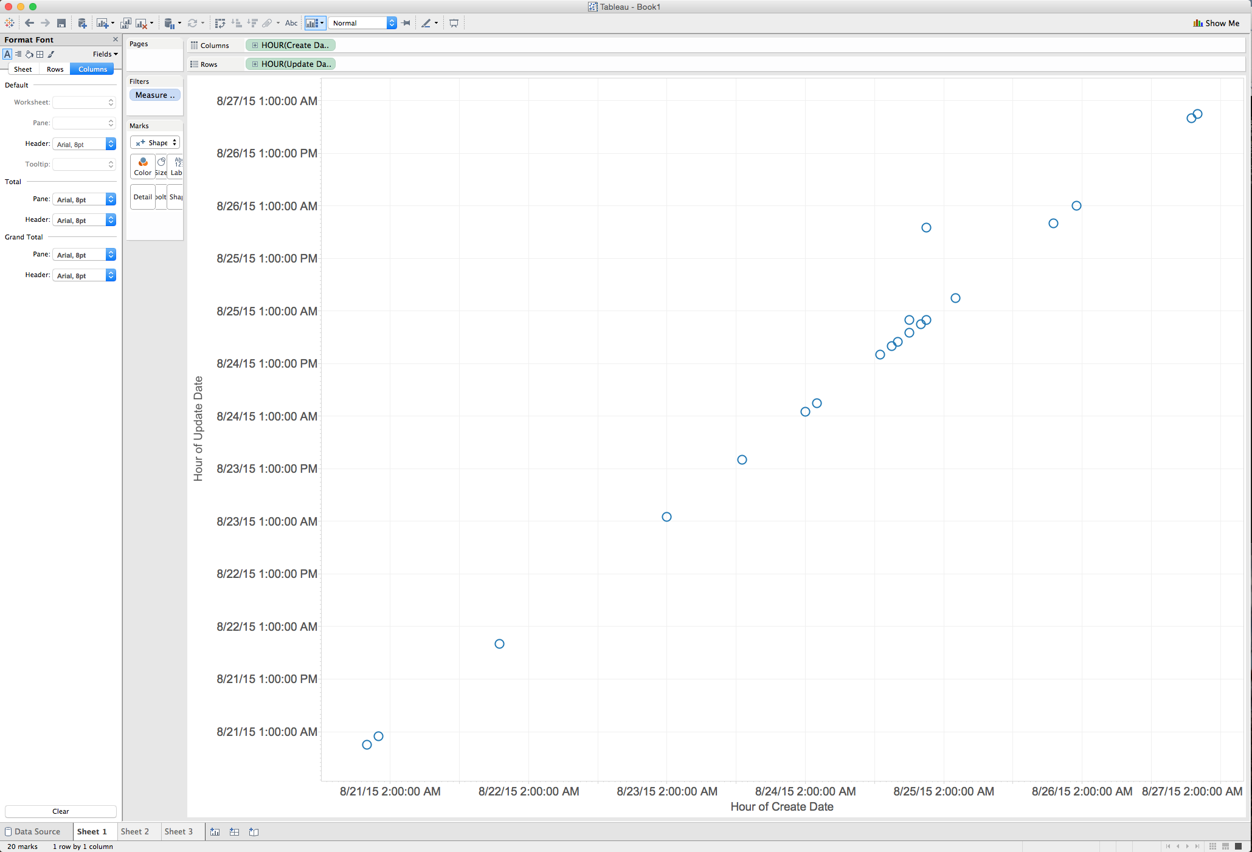Open Default Tooltip font dropdown
This screenshot has height=852, width=1252.
[84, 165]
